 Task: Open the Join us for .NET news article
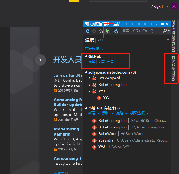[x=68, y=75]
